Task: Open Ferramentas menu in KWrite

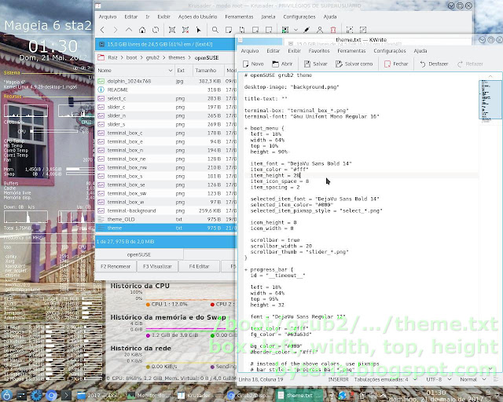Action: point(351,51)
